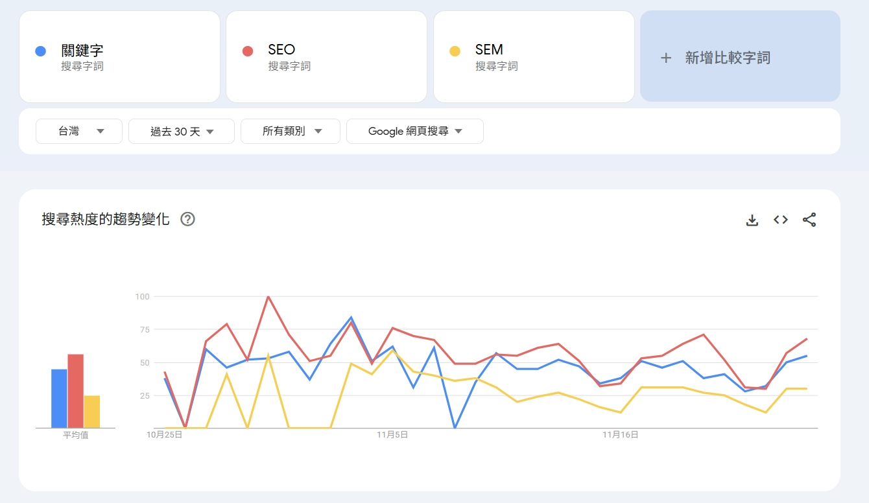869x503 pixels.
Task: Click the SEO peak point on the chart
Action: [269, 296]
